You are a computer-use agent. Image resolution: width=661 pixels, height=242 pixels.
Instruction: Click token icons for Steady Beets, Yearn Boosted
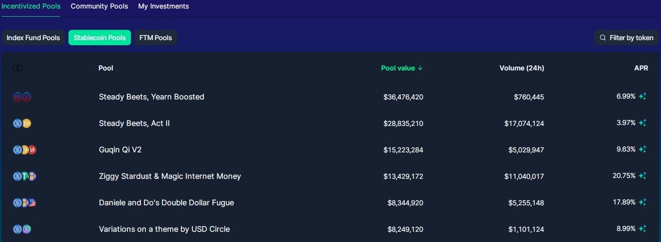22,97
